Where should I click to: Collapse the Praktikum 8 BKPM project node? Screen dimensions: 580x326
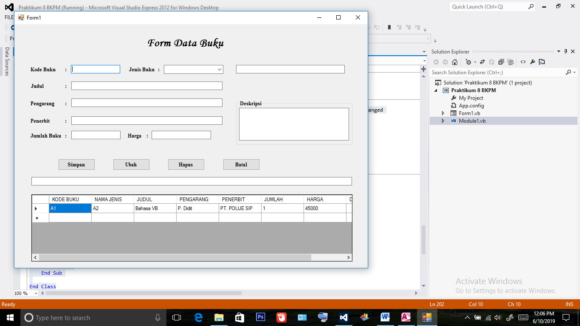(x=436, y=90)
